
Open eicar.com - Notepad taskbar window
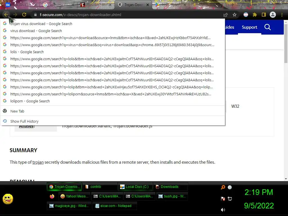click(x=115, y=206)
